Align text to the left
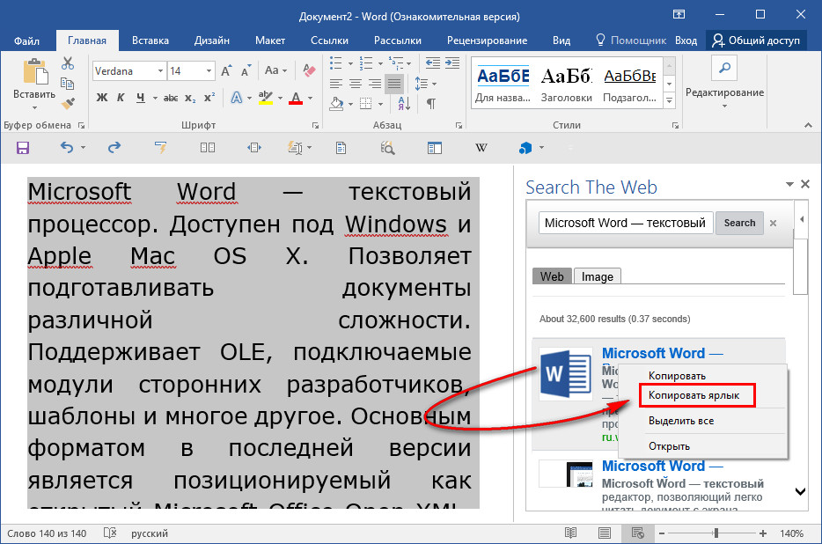The width and height of the screenshot is (822, 544). (336, 84)
